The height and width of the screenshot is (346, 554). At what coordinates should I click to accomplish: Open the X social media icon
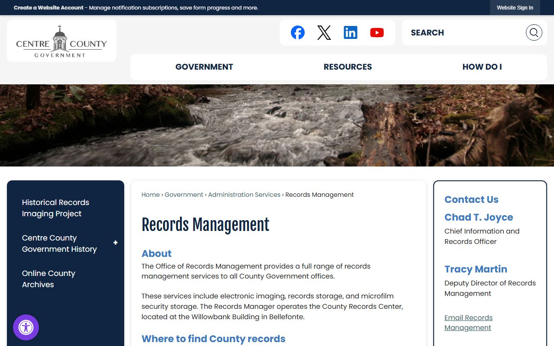324,32
